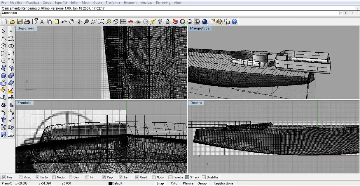Click the Comando command input field
360x186 pixels.
[178, 13]
